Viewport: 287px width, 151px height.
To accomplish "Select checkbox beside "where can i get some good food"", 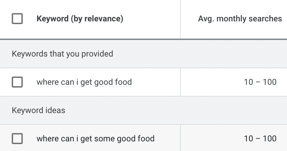I will click(17, 139).
